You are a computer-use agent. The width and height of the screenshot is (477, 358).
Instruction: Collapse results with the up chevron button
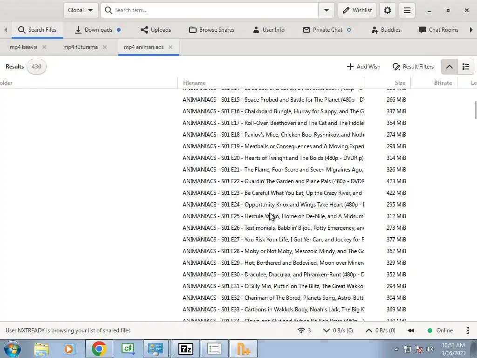tap(450, 67)
